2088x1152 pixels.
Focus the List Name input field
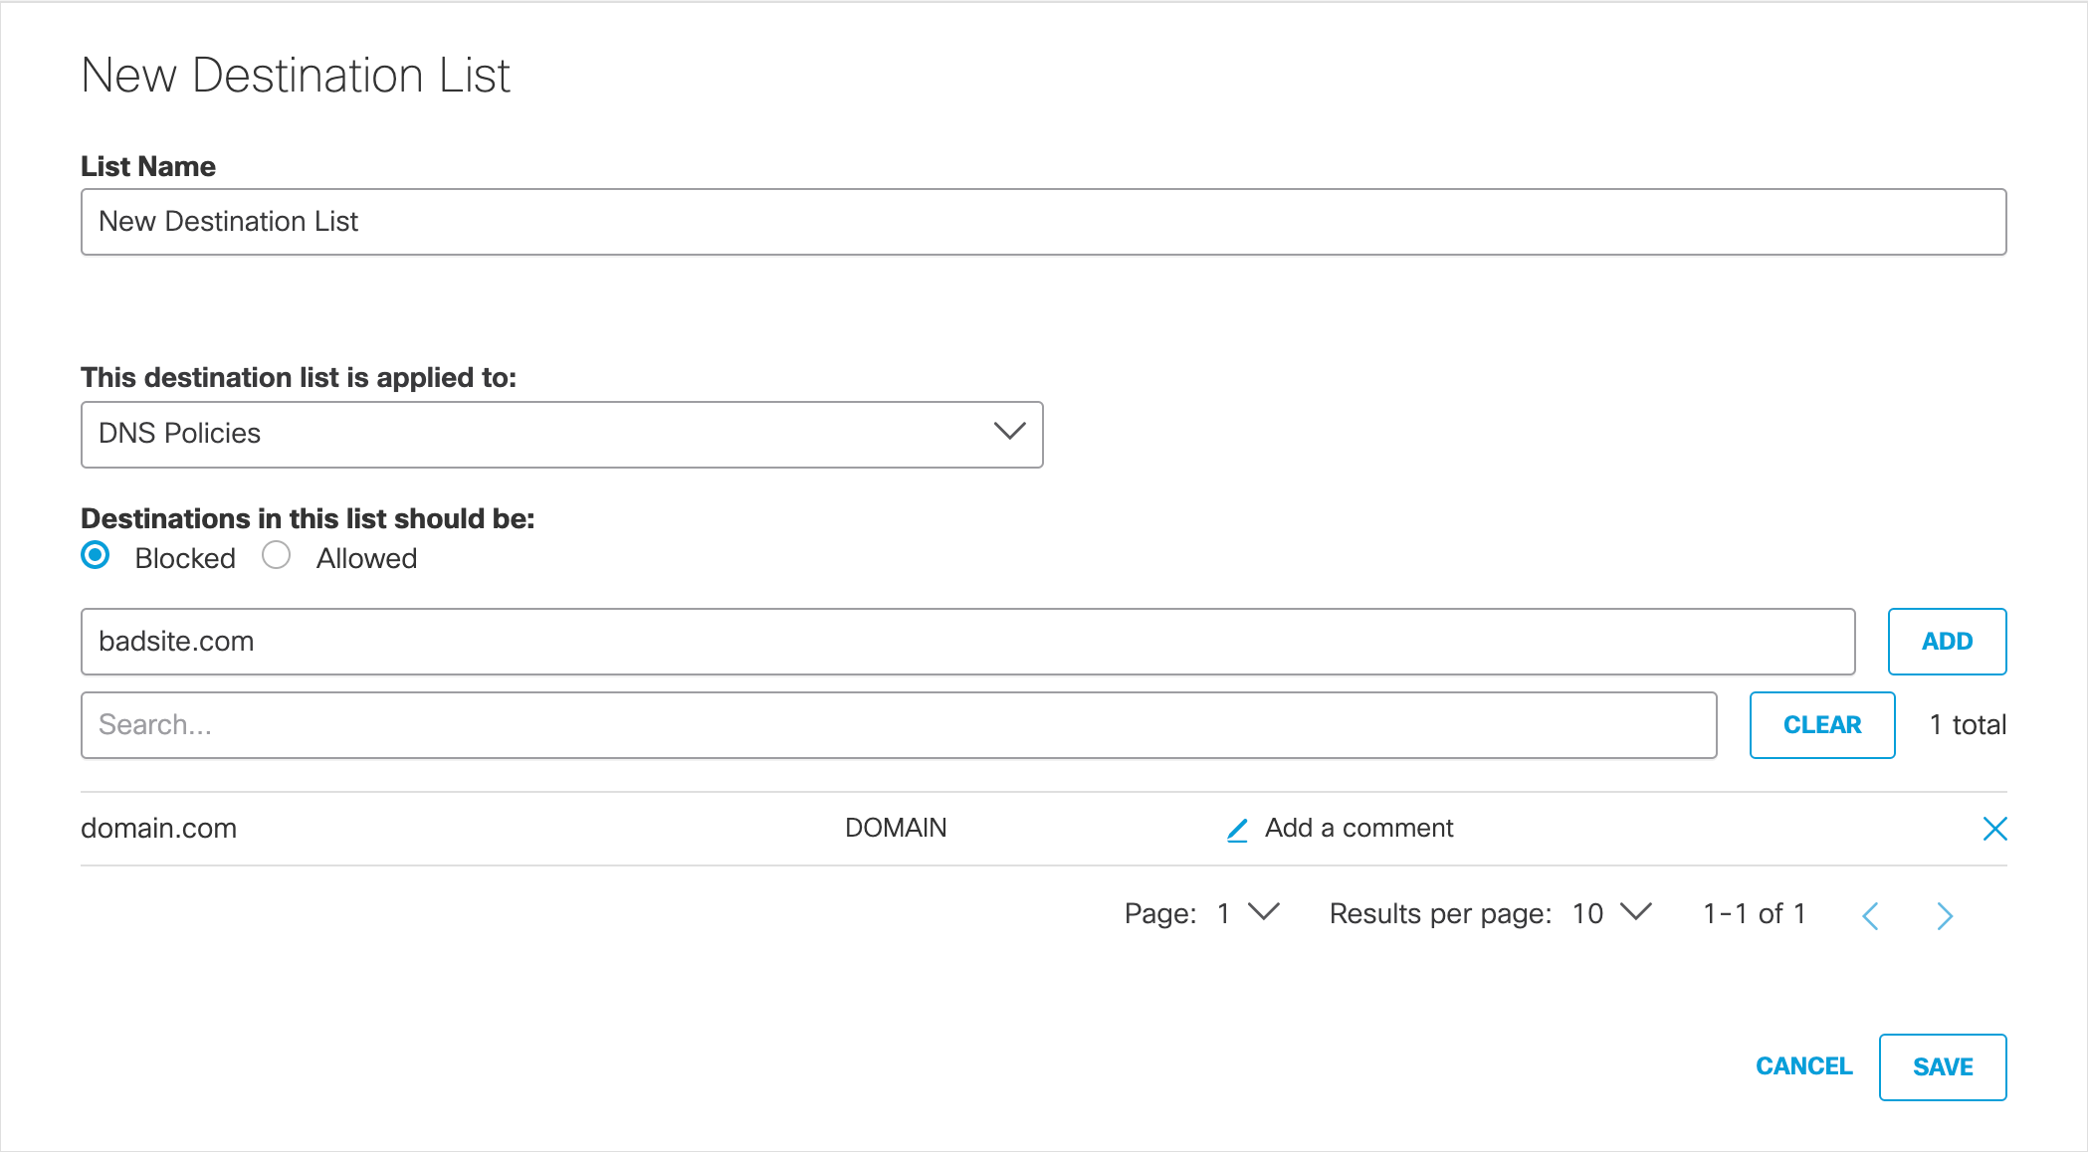pyautogui.click(x=1043, y=222)
